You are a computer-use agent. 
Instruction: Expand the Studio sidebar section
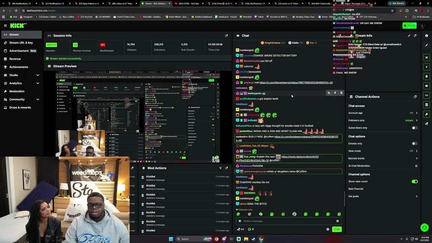pos(37,75)
